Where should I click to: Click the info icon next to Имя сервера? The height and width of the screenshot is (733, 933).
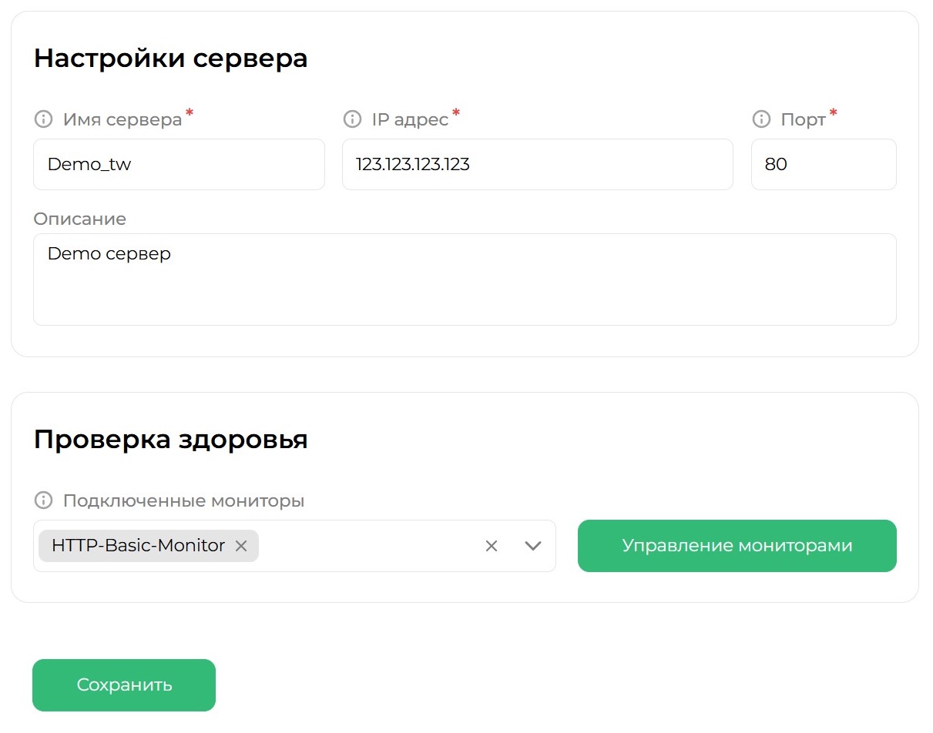(42, 119)
